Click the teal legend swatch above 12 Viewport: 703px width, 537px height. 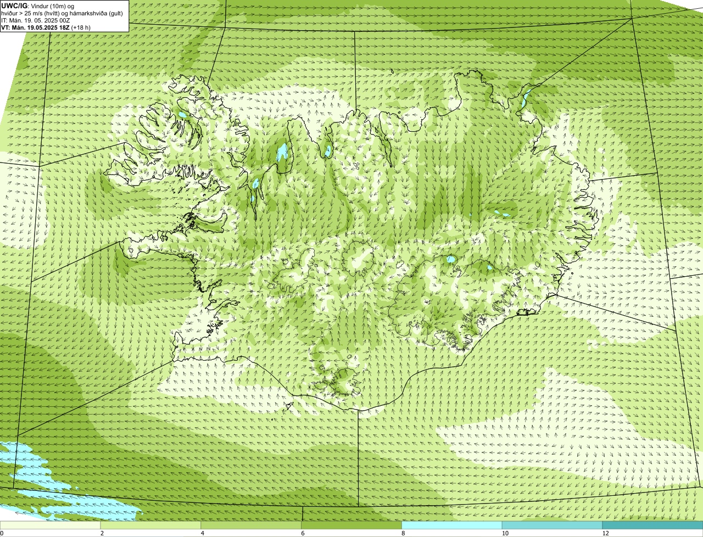coord(653,525)
